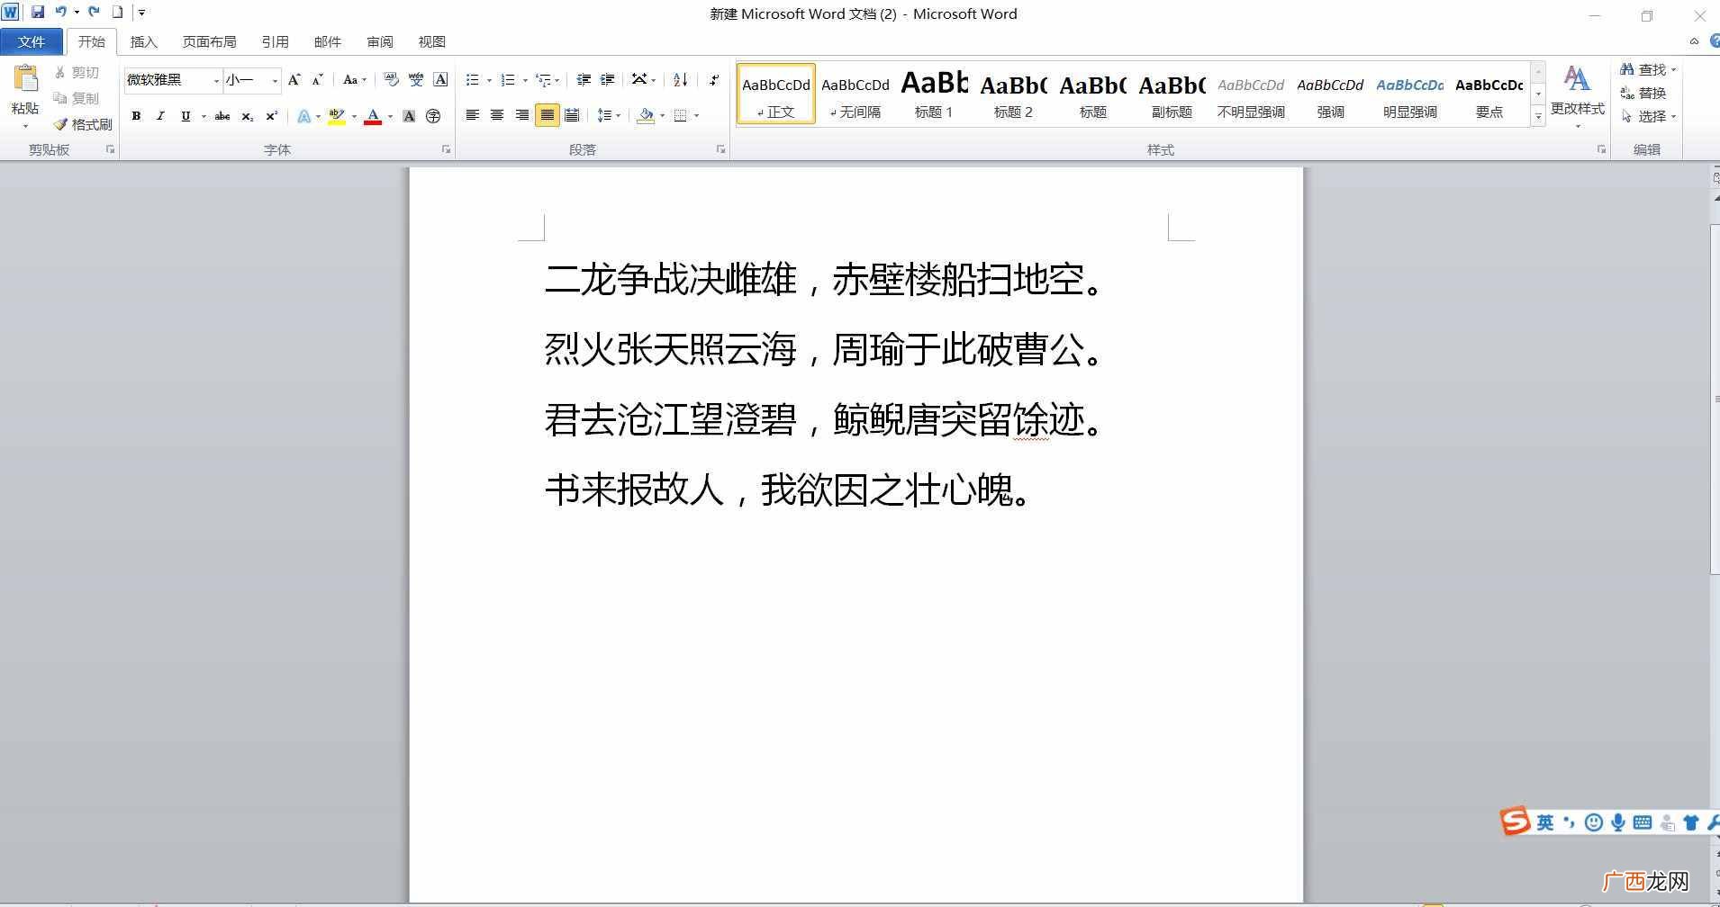
Task: Switch to the 邮件 tab
Action: (327, 41)
